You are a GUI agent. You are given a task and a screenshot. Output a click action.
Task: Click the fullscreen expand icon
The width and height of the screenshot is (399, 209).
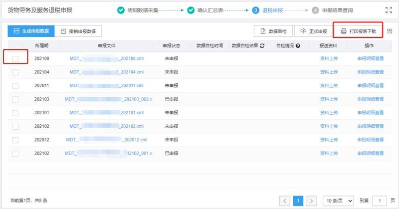point(389,10)
